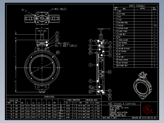Click balloon 1 on the section view

[x=110, y=51]
